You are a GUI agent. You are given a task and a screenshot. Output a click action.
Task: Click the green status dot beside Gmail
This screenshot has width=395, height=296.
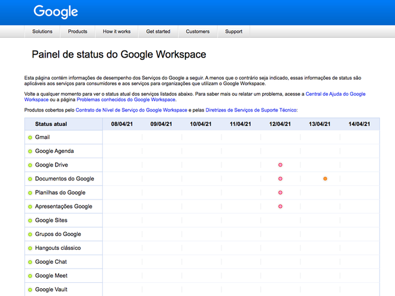click(31, 137)
